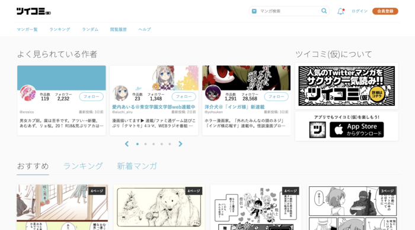Switch to the ランキング content tab
Image resolution: width=415 pixels, height=230 pixels.
point(83,166)
